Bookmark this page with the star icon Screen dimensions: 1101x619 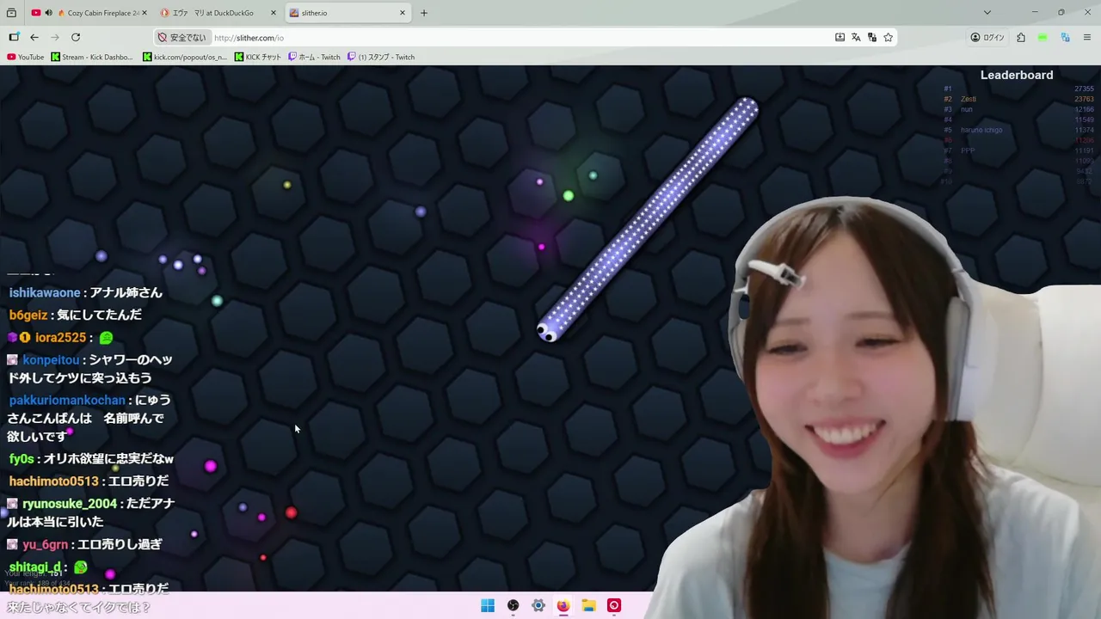[889, 37]
